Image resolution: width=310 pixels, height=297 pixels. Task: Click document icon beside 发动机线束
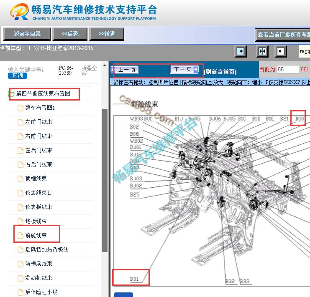20,278
